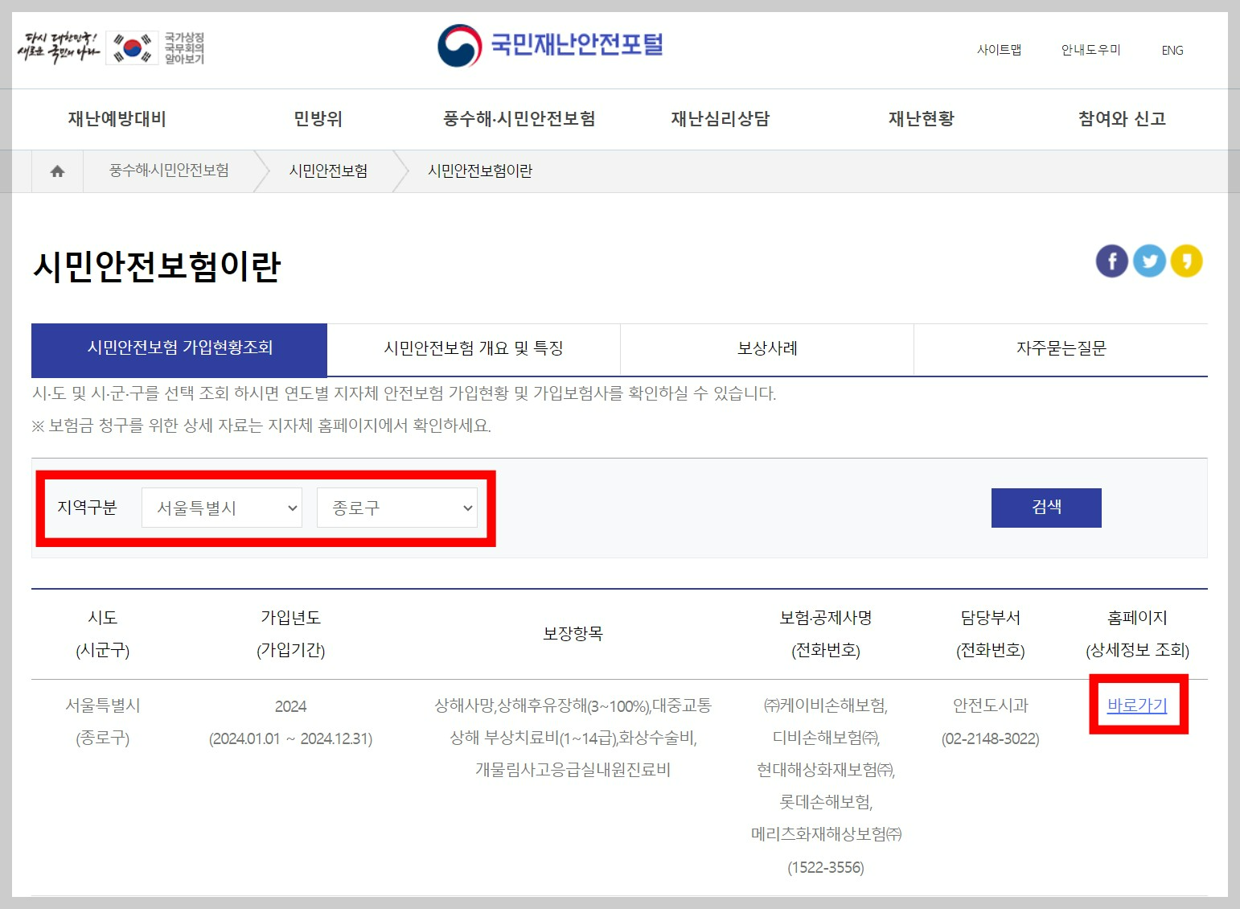
Task: Click the 국민재난안전포털 logo
Action: tap(549, 45)
